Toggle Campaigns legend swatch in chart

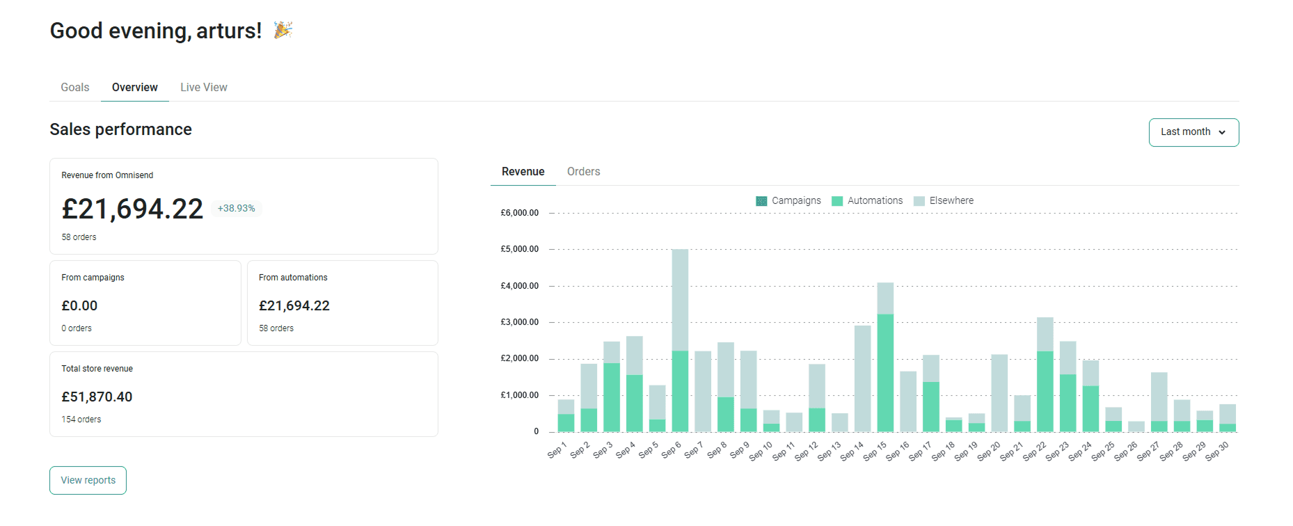761,201
